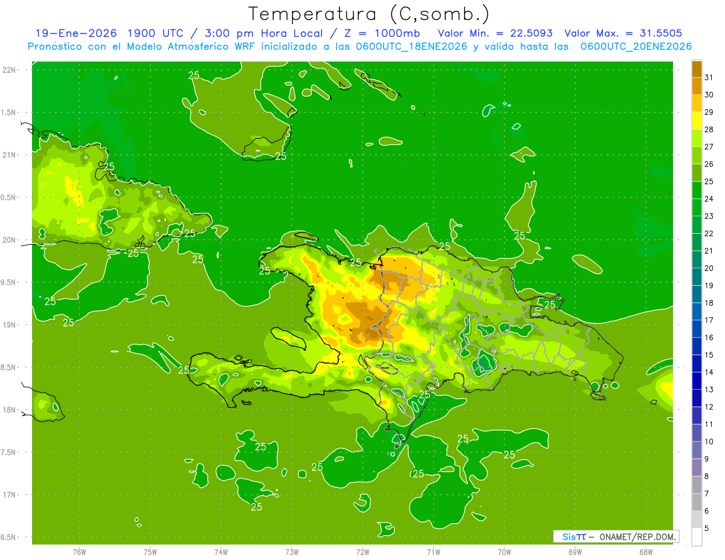Click "3:00 pm Hora Local" text
The image size is (725, 560).
click(262, 33)
